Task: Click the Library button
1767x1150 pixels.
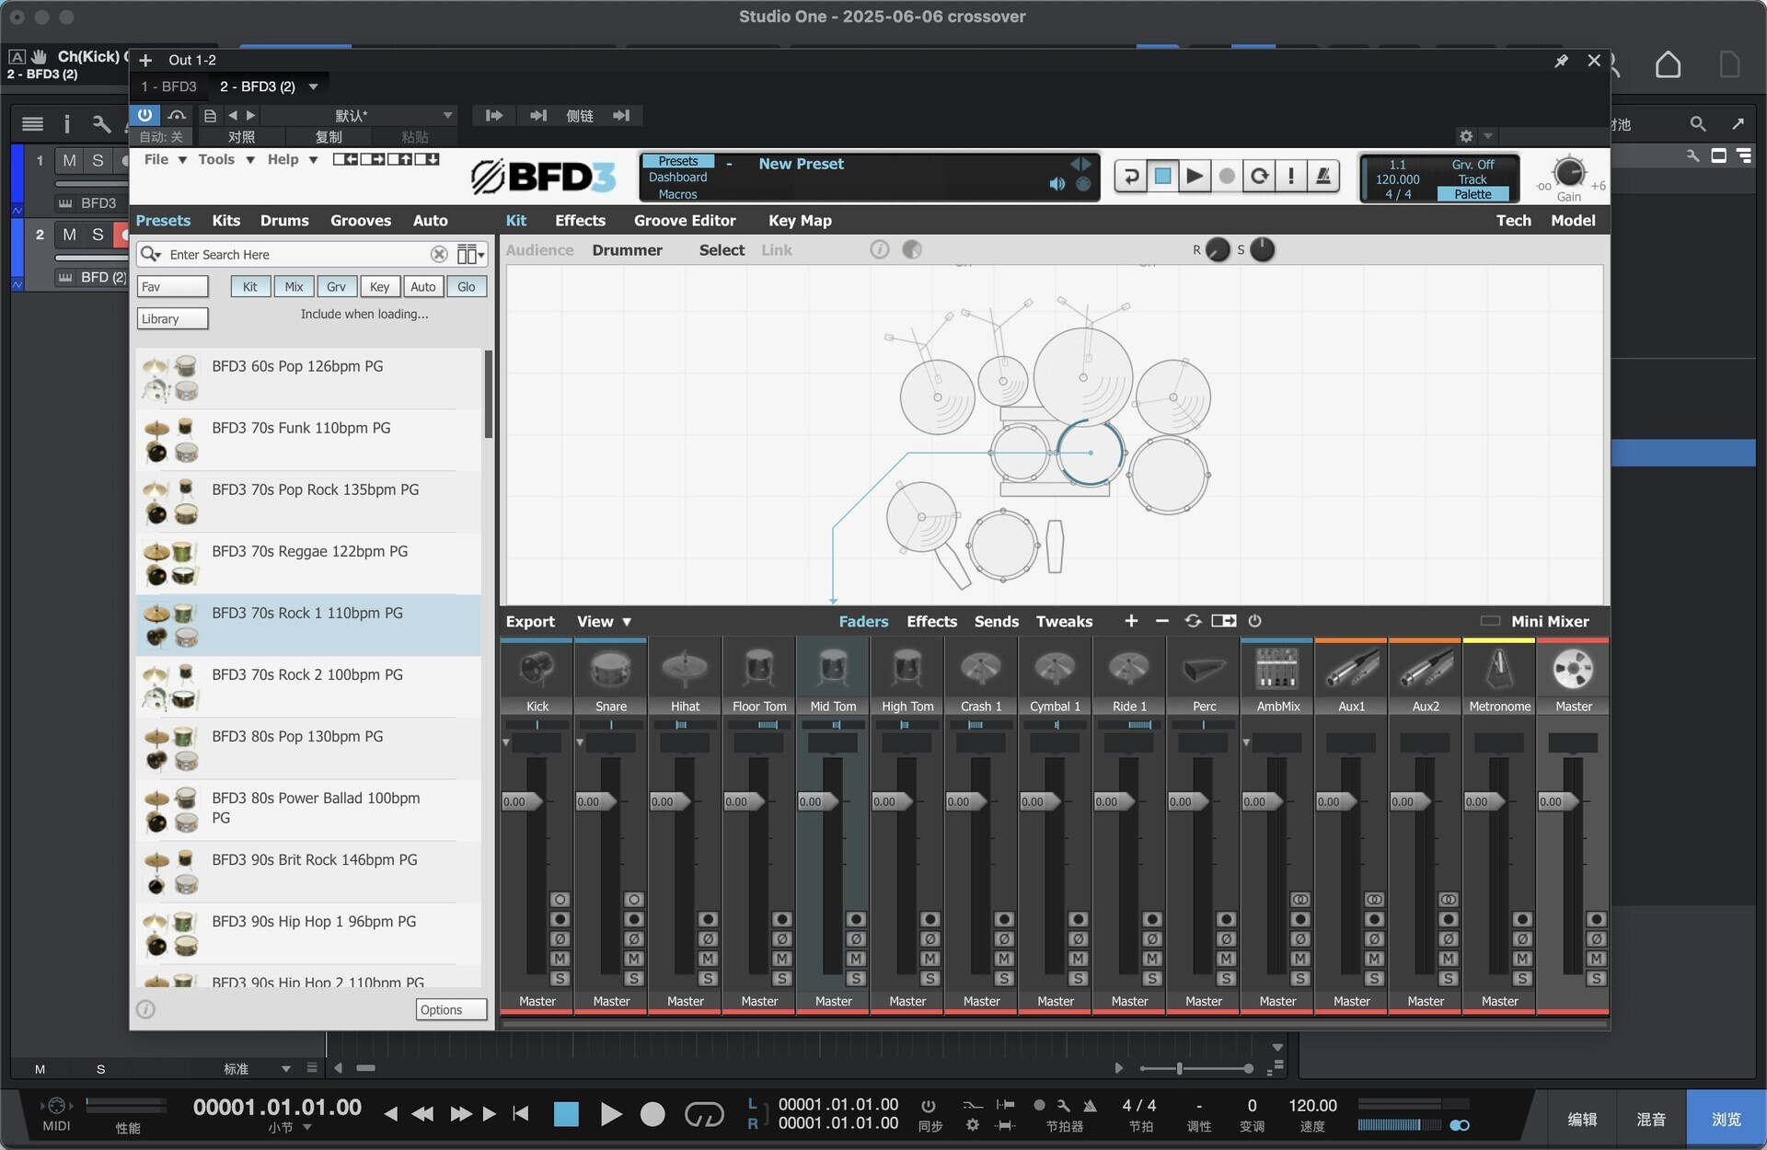Action: tap(172, 318)
